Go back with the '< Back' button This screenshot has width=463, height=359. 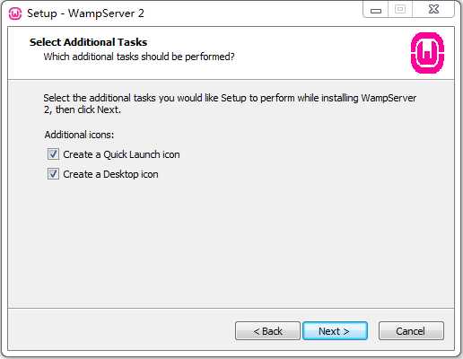pyautogui.click(x=267, y=331)
